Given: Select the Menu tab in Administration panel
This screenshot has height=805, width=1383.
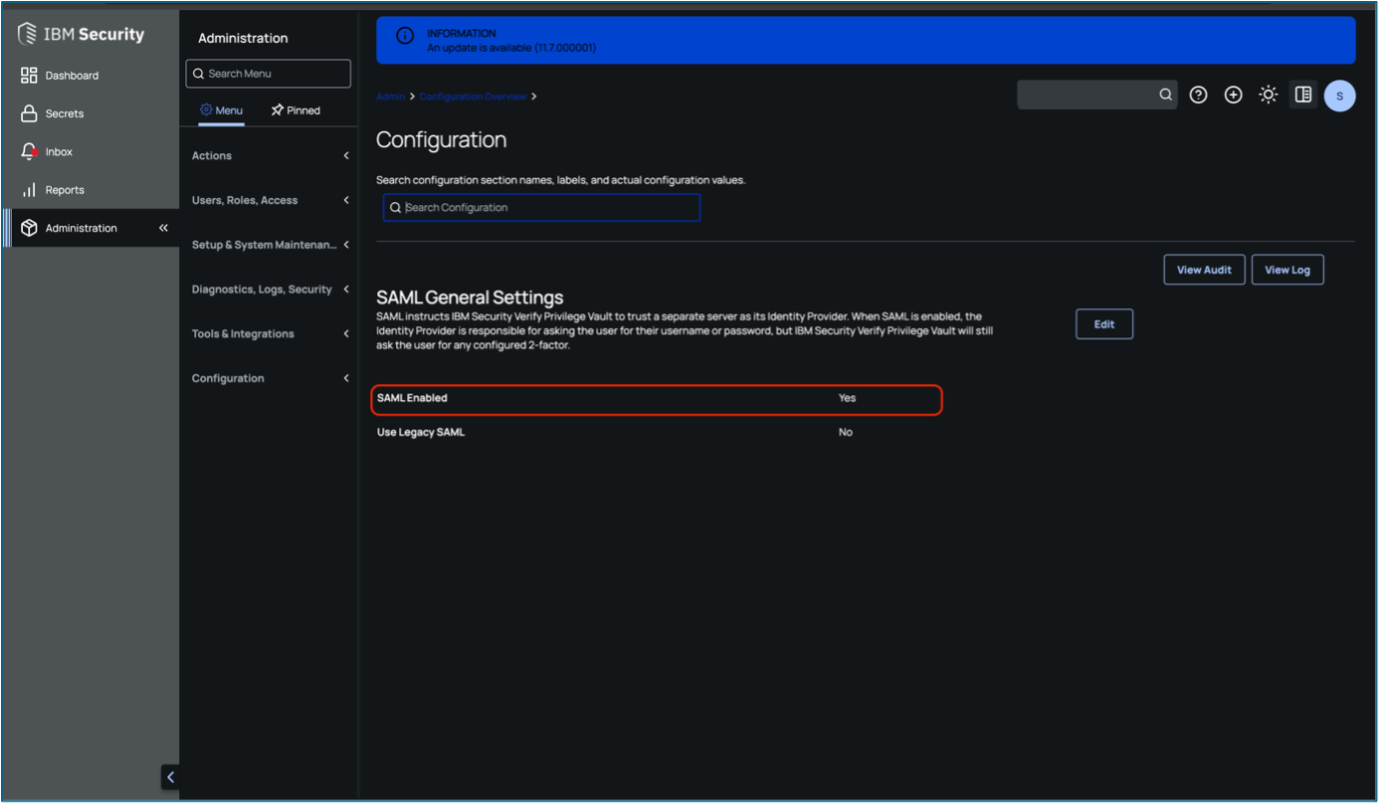Looking at the screenshot, I should pyautogui.click(x=221, y=109).
